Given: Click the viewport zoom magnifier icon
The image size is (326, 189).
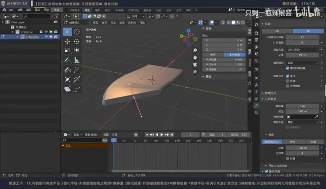Looking at the screenshot, I should point(195,50).
